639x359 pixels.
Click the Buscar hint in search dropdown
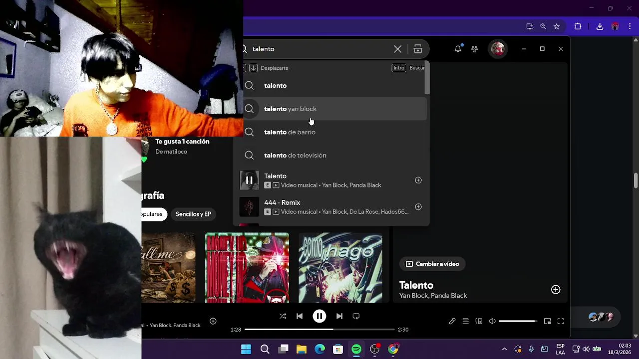417,68
